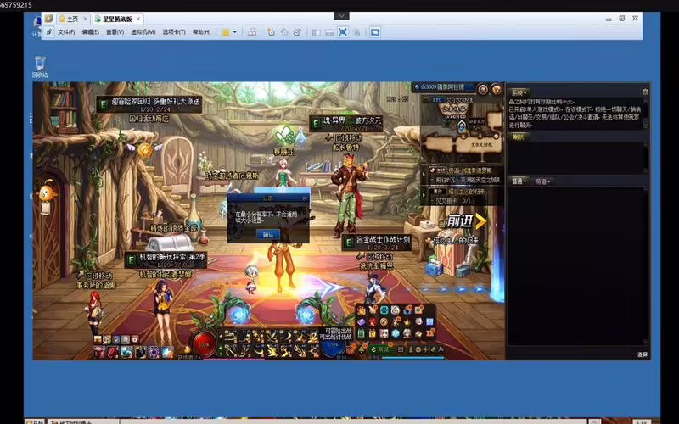Click the 商城 button in game bar
Viewport: 679px width, 424px height.
[381, 349]
